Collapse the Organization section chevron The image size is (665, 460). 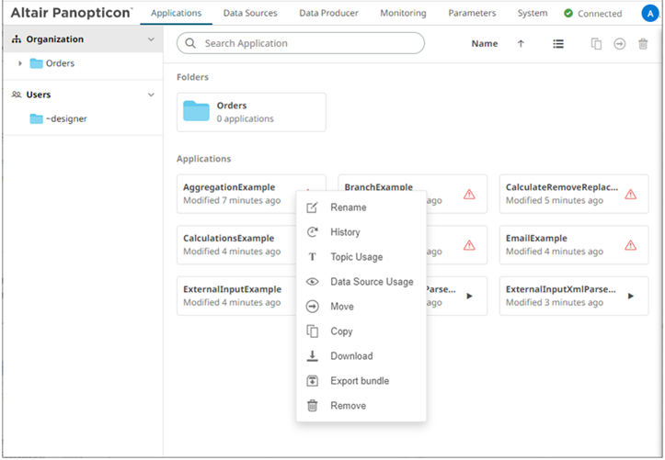point(152,39)
